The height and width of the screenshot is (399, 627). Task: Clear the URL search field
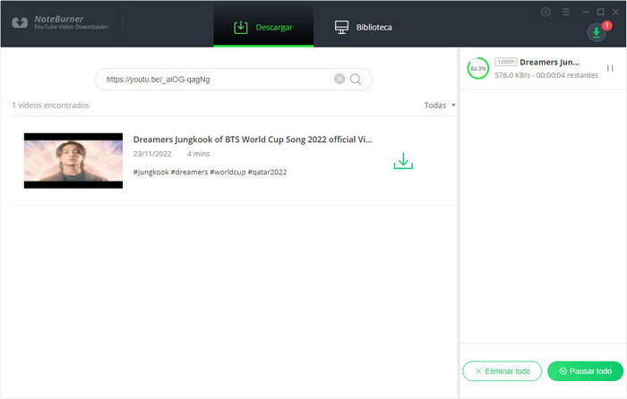point(339,79)
